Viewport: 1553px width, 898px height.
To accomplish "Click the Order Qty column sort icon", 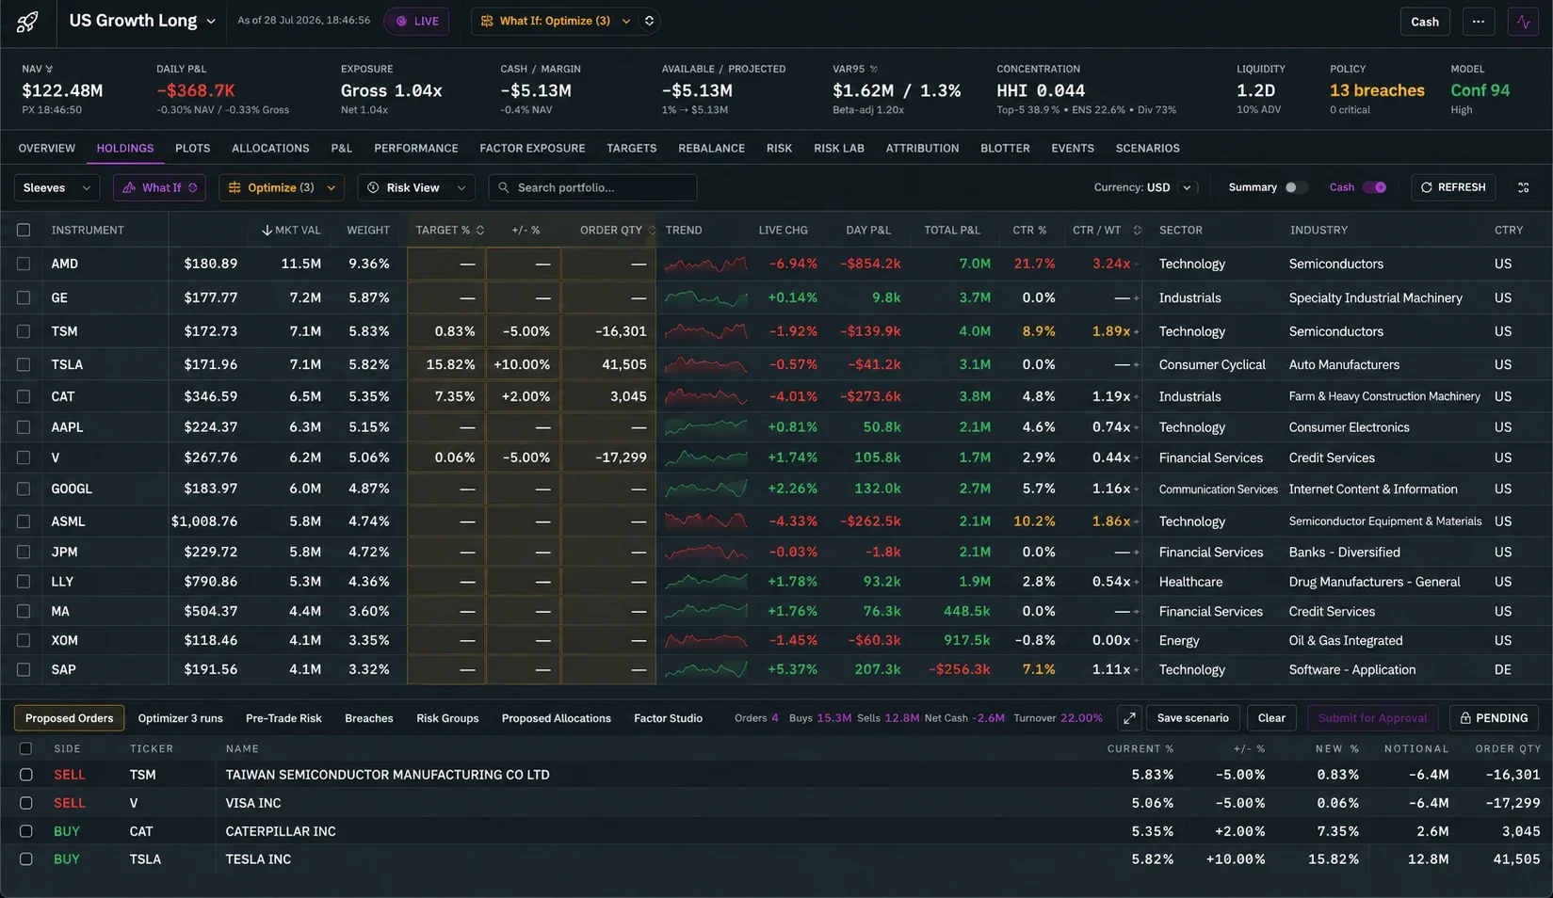I will pos(651,231).
